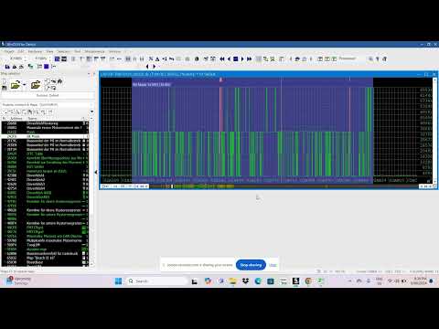The width and height of the screenshot is (439, 329).
Task: Open the first zoom percentage combo box
Action: tap(17, 58)
